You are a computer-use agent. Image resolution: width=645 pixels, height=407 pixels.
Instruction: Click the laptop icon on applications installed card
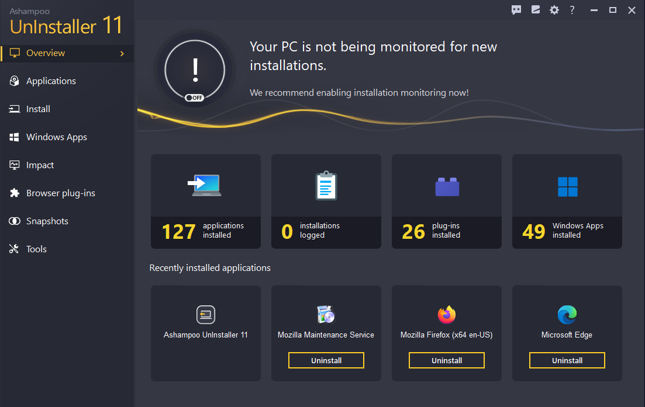tap(205, 185)
